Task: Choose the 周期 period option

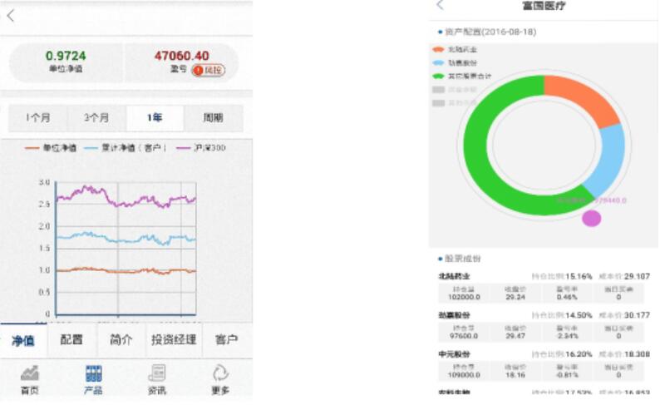Action: [214, 118]
